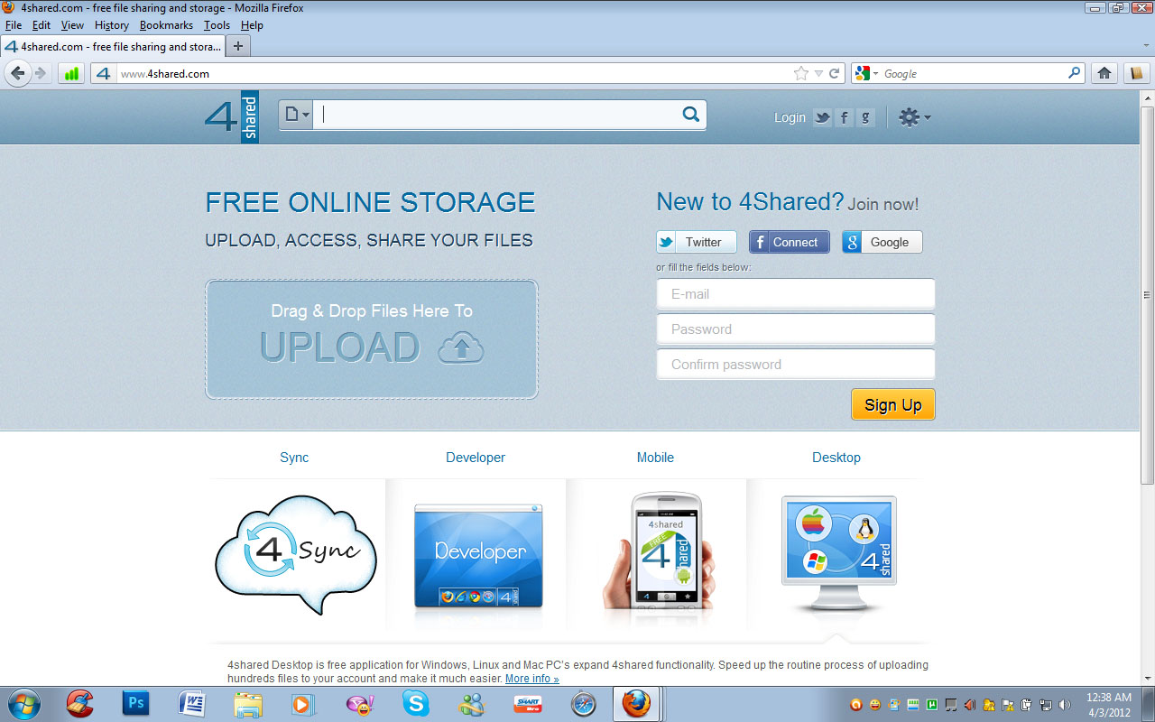Go back with the Firefox back arrow
The height and width of the screenshot is (722, 1155).
click(x=17, y=73)
